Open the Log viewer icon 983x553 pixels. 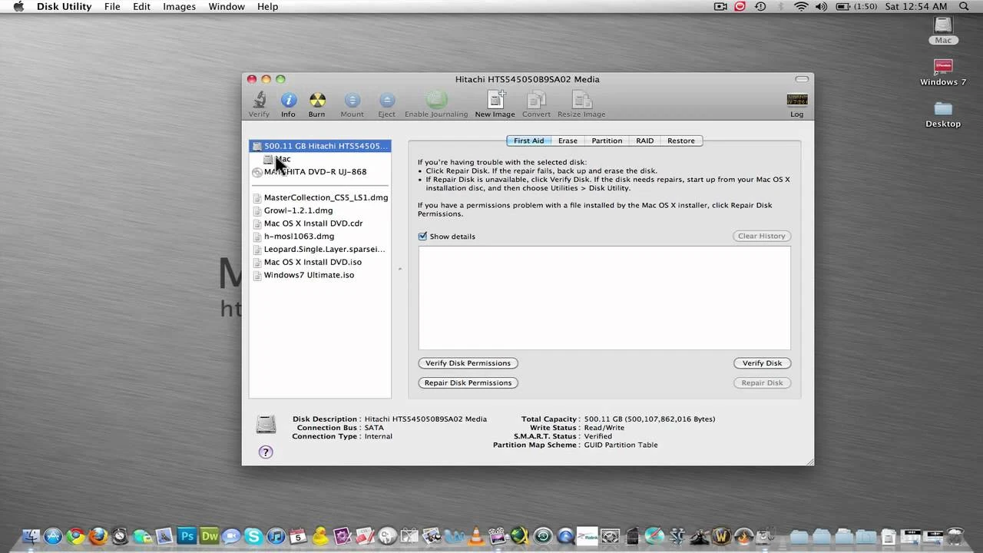[797, 100]
